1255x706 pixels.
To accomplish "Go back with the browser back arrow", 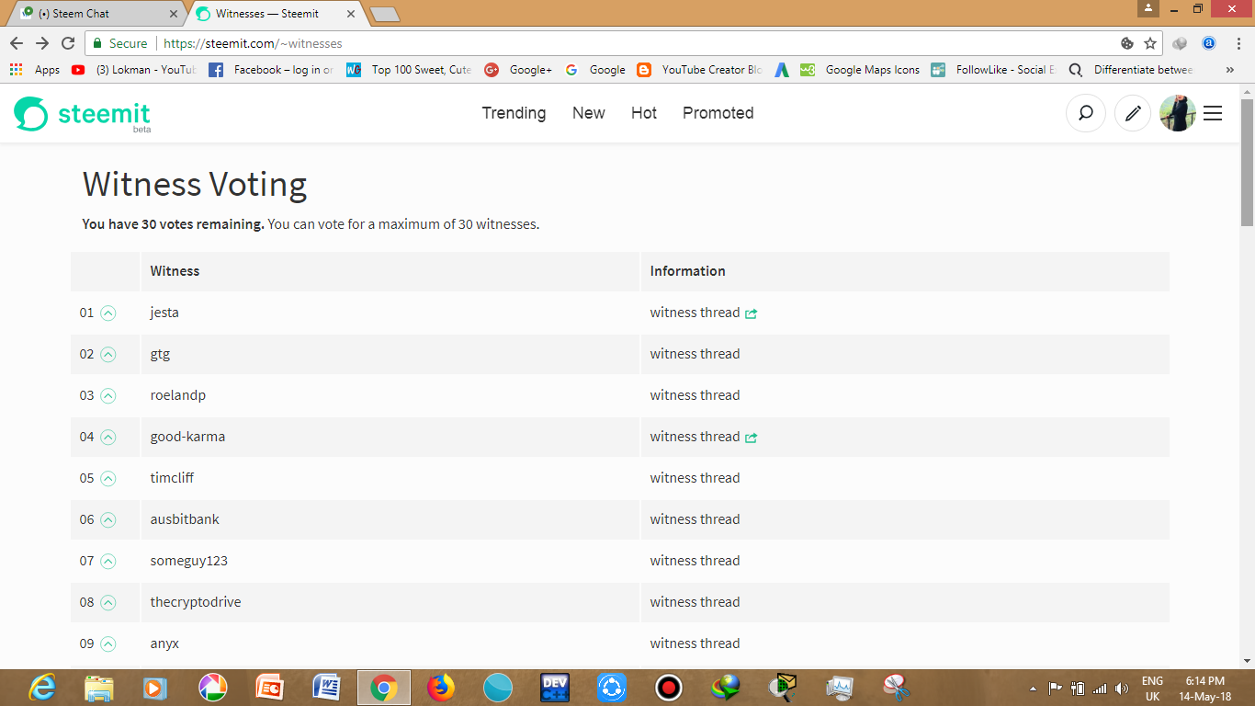I will 17,43.
